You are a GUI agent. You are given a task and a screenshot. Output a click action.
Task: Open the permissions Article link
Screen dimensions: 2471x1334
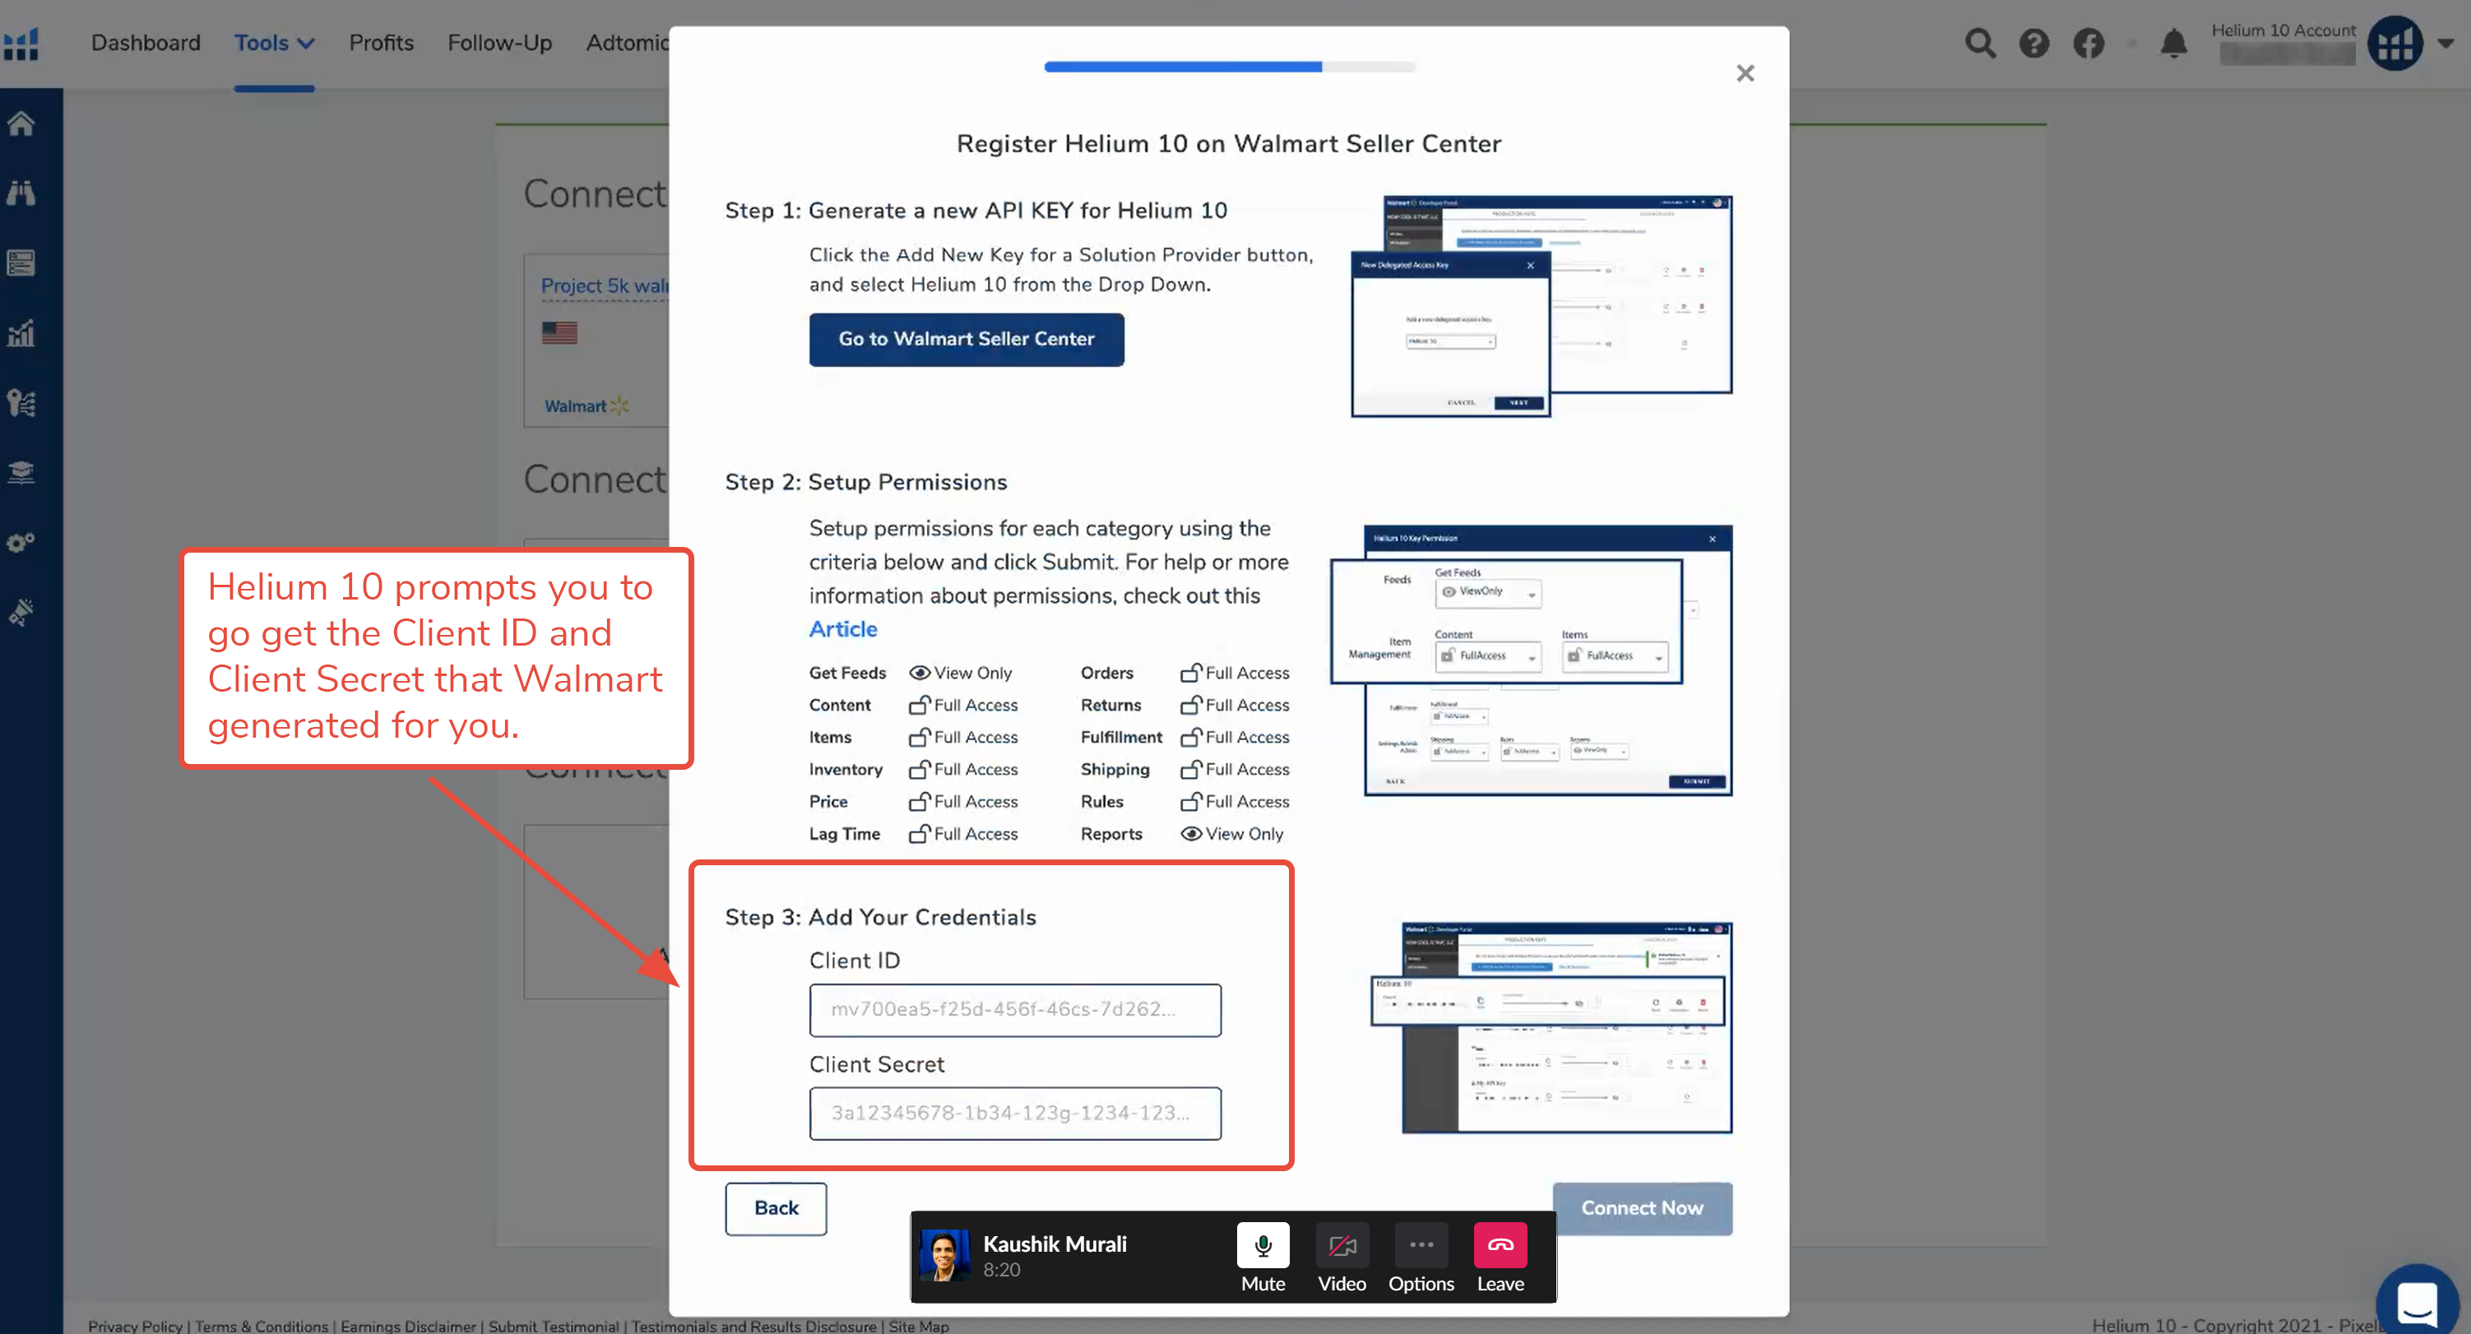tap(842, 629)
